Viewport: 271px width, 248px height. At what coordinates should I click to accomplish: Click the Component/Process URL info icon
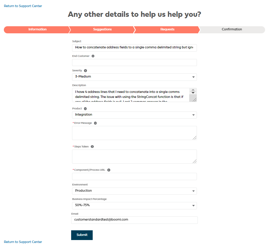click(x=109, y=170)
